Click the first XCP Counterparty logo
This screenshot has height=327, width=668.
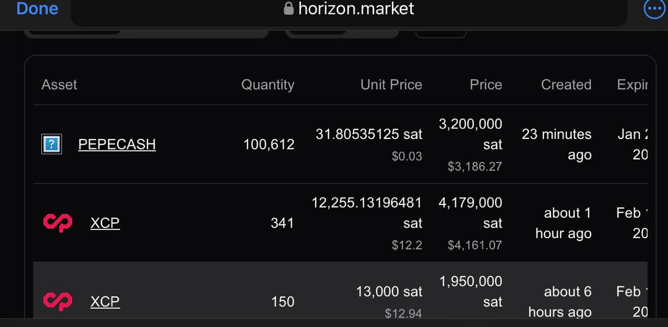[57, 223]
